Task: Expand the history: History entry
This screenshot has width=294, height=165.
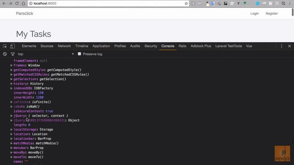Action: [11, 83]
